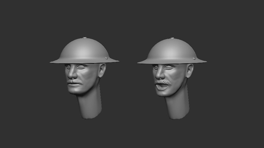Pick the top knob of left helmet

(x=85, y=38)
